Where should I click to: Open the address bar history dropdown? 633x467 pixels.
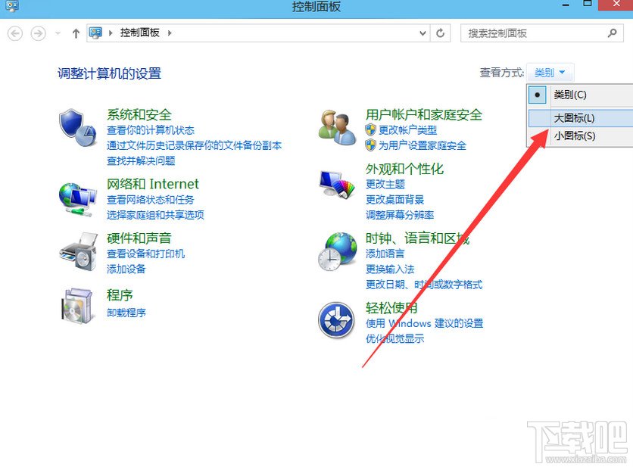pos(423,33)
